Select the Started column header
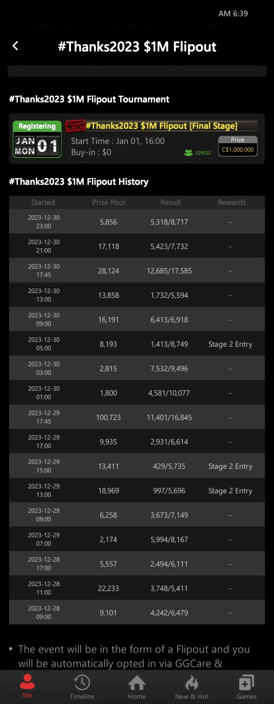The width and height of the screenshot is (274, 704). point(43,202)
